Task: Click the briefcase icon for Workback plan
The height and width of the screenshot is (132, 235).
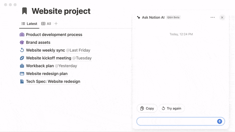Action: coord(22,66)
